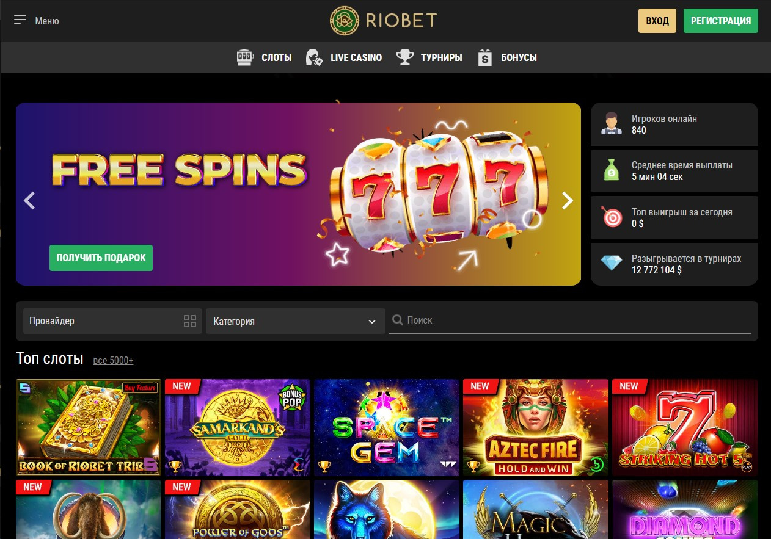This screenshot has width=771, height=539.
Task: Click the Live Casino dealer icon
Action: pos(314,57)
